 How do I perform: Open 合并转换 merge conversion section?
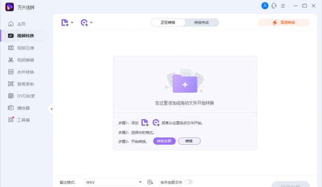25,72
